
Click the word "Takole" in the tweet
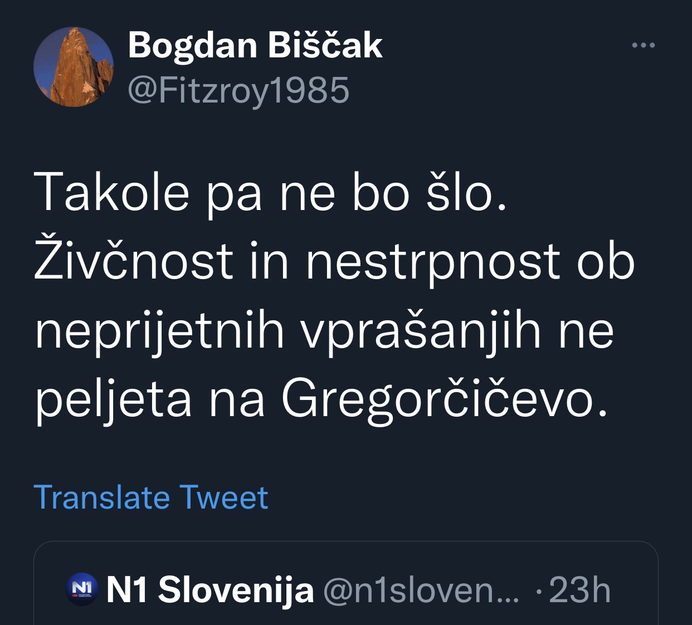(x=111, y=192)
